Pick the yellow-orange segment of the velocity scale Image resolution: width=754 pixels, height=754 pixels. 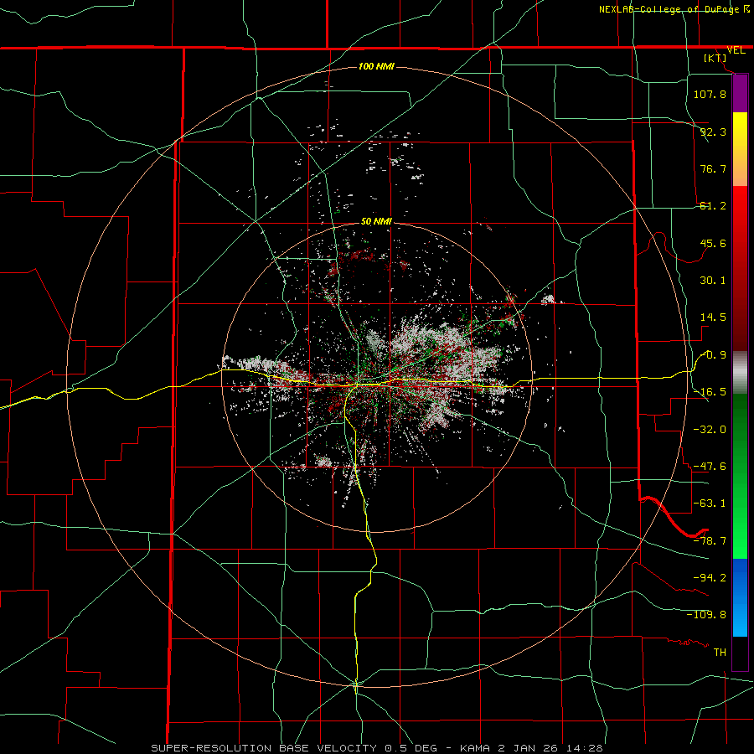coord(740,149)
